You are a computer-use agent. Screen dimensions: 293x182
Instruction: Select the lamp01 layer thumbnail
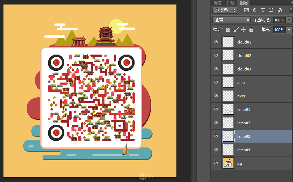point(228,109)
